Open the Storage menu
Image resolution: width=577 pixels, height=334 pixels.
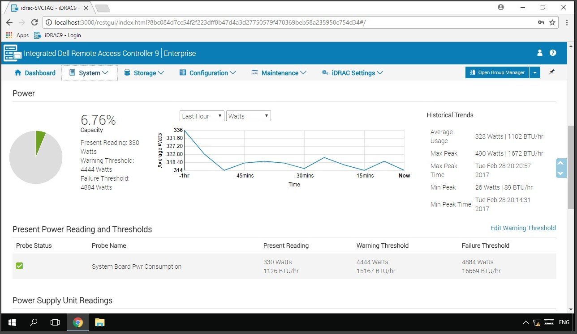pos(144,73)
